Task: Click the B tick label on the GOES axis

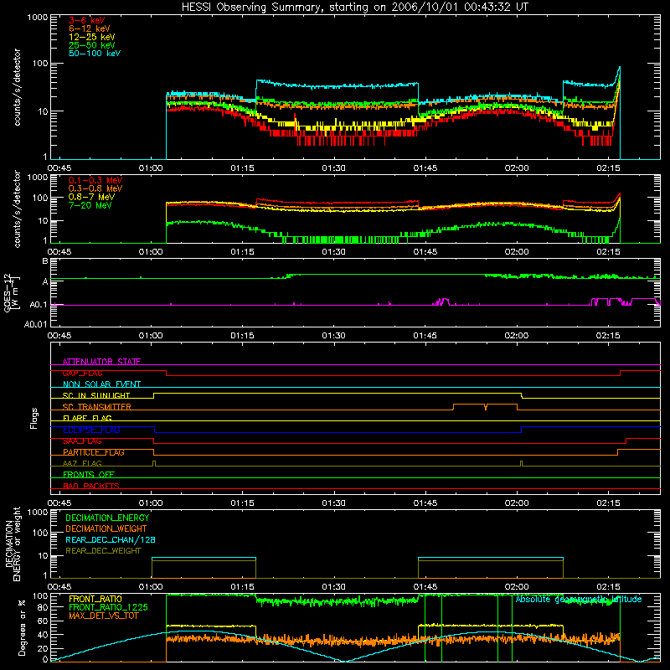Action: 45,261
